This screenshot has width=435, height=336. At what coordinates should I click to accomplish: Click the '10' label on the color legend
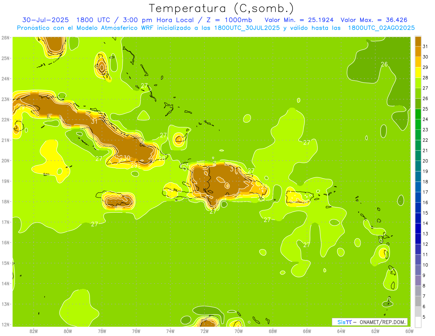pos(426,265)
